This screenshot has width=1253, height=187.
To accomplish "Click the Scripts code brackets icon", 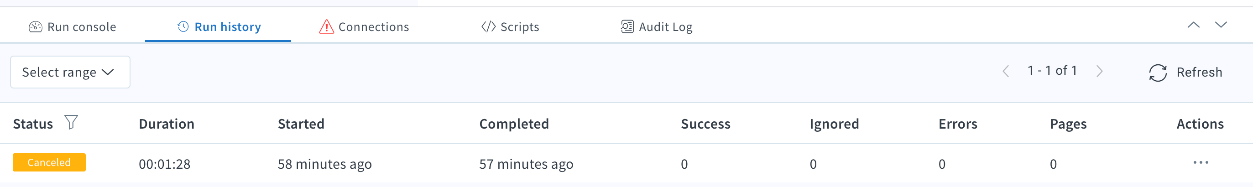I will (488, 27).
